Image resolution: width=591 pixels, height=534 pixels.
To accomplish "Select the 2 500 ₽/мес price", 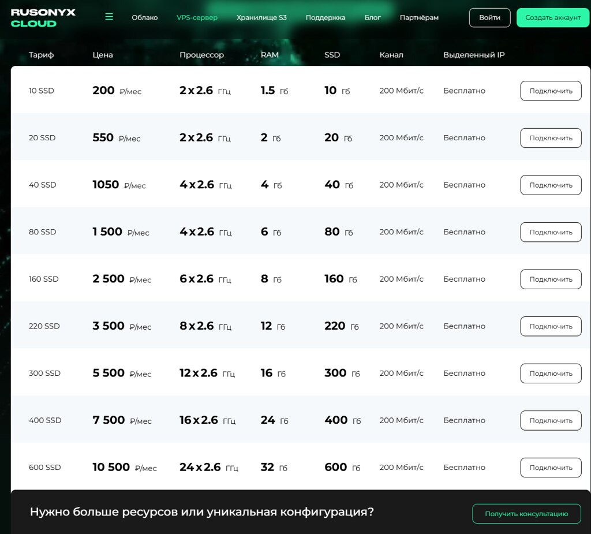I will tap(122, 279).
